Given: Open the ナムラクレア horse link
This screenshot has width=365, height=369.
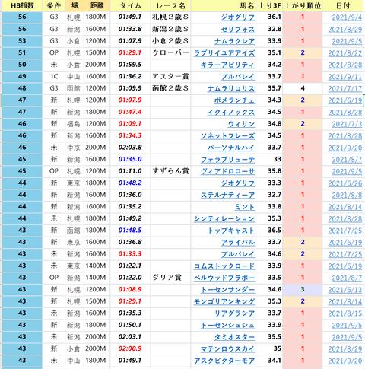Looking at the screenshot, I should coord(234,41).
